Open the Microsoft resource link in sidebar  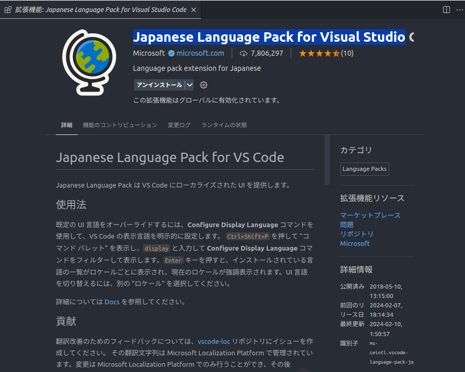[x=355, y=243]
